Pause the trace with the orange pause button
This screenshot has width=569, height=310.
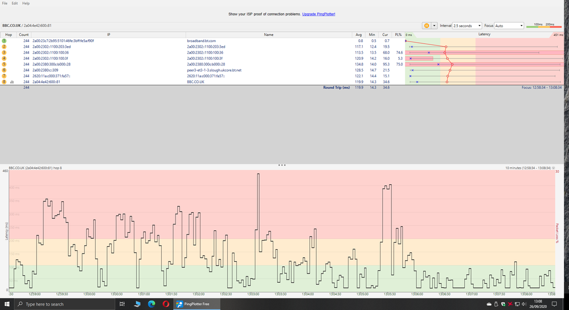tap(426, 26)
